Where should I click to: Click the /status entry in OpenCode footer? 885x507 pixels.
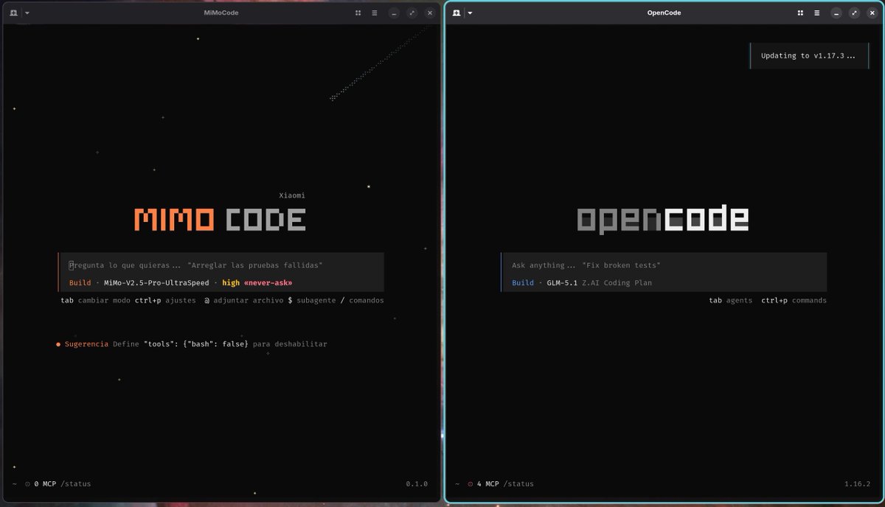[518, 484]
